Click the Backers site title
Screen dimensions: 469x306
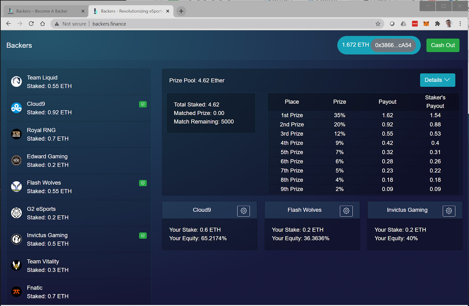(x=19, y=45)
